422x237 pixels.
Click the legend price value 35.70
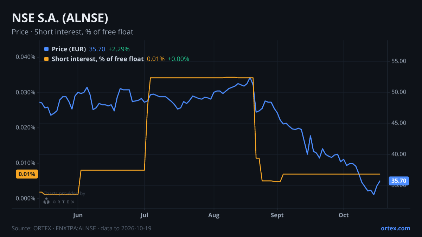tap(97, 49)
